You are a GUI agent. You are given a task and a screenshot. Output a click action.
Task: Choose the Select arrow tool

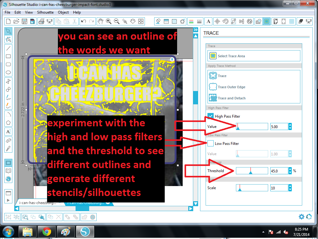click(8, 31)
